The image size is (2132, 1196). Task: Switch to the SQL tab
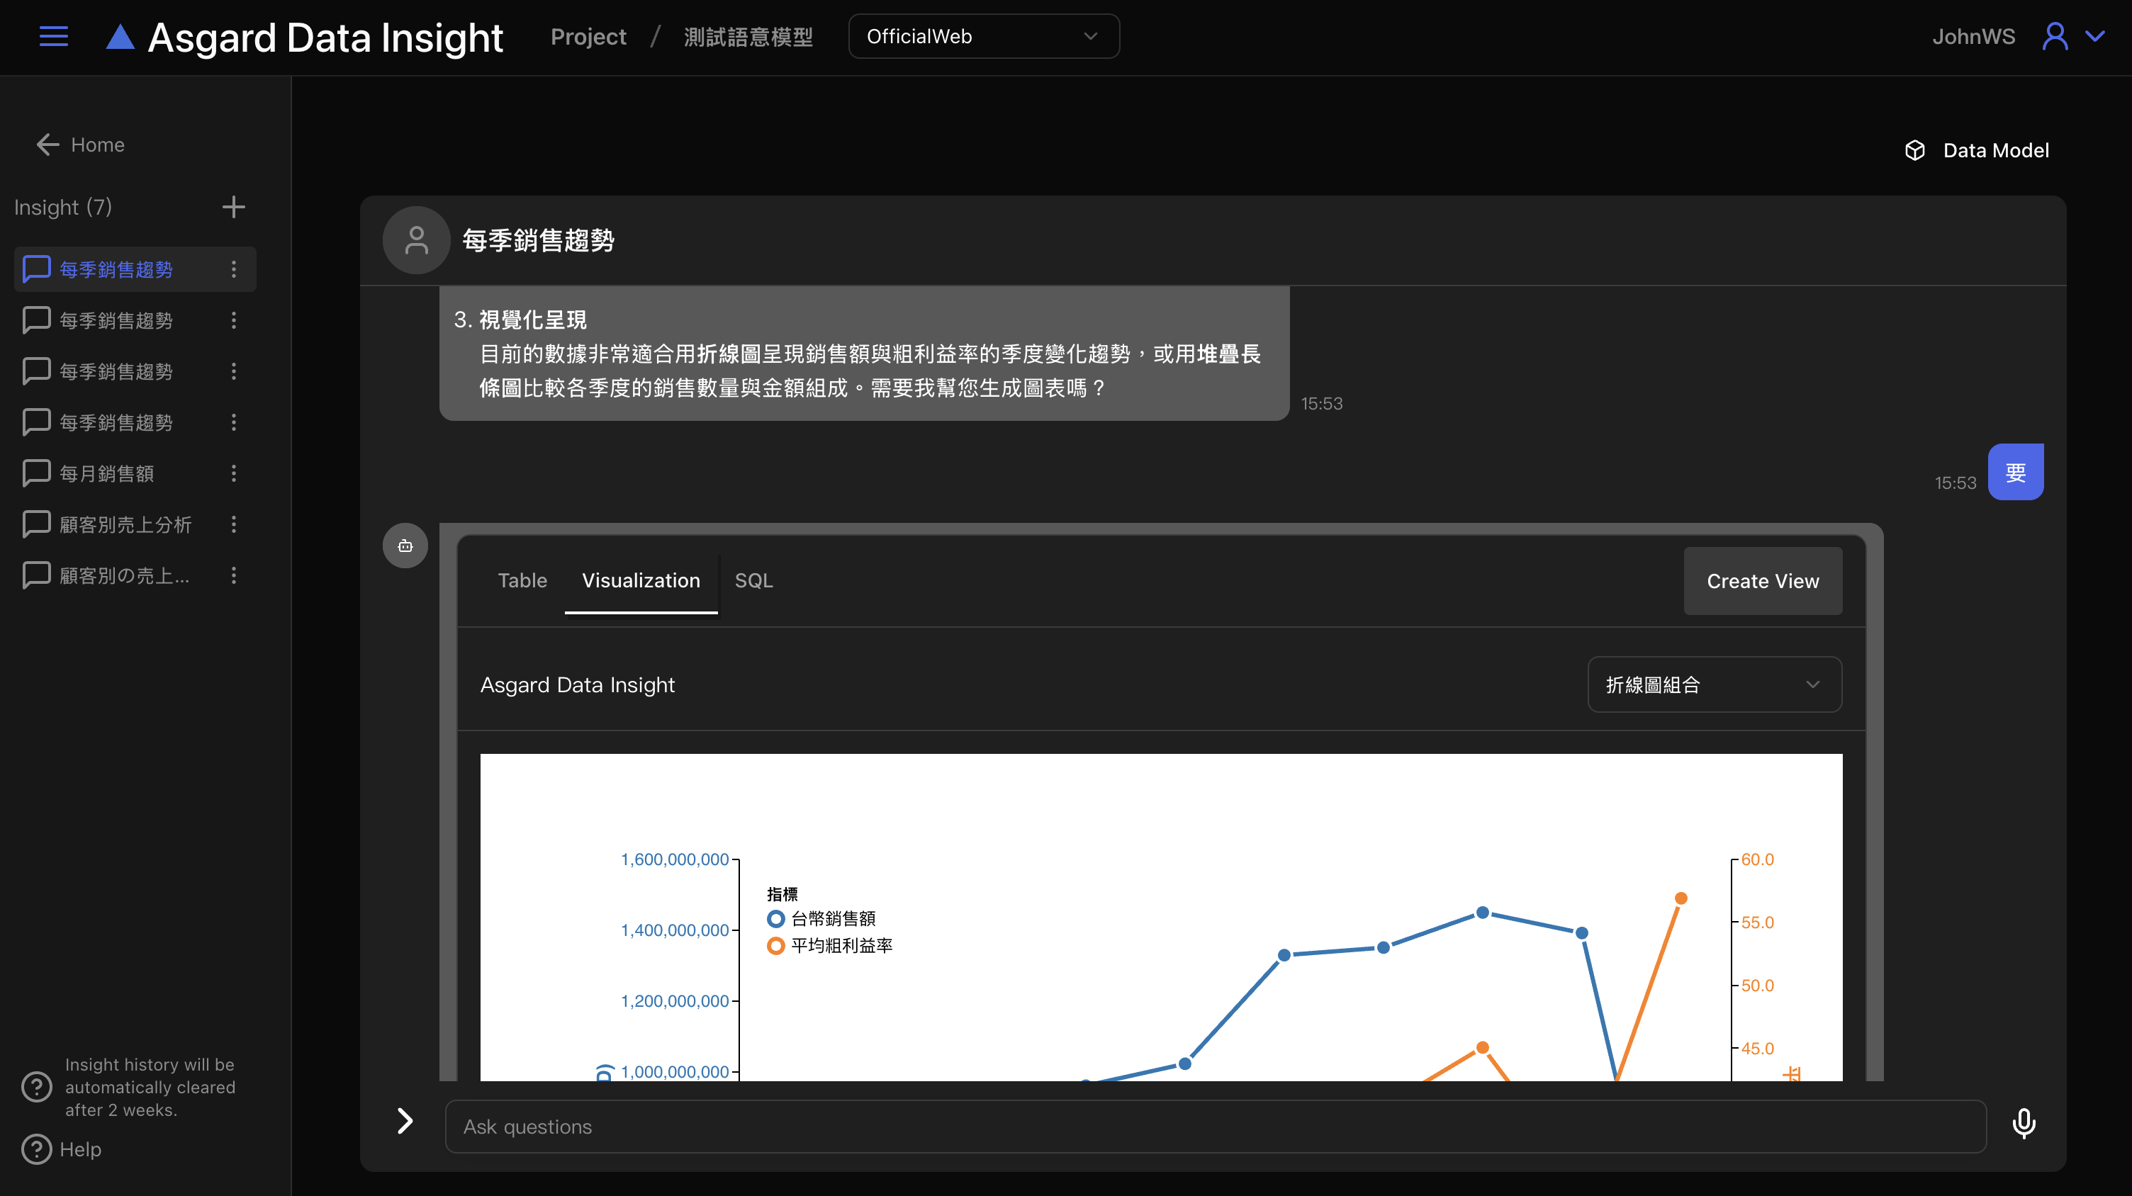coord(753,580)
